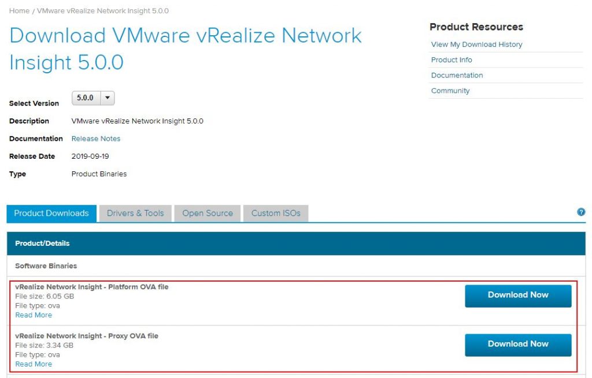Click the VMware vRealize Network Insight 5.0.0 breadcrumb
Image resolution: width=592 pixels, height=378 pixels.
103,11
